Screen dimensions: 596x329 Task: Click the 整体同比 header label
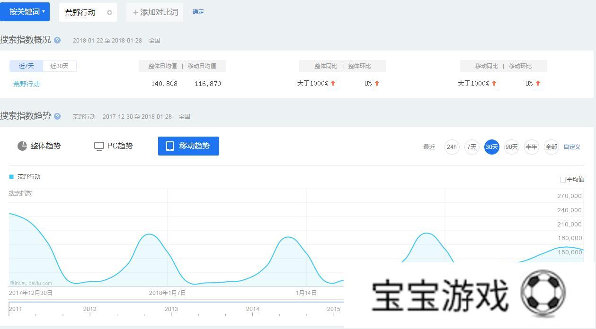point(326,66)
